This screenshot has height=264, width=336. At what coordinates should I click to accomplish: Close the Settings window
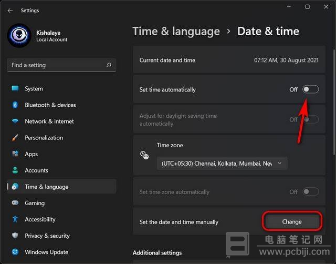(x=326, y=7)
